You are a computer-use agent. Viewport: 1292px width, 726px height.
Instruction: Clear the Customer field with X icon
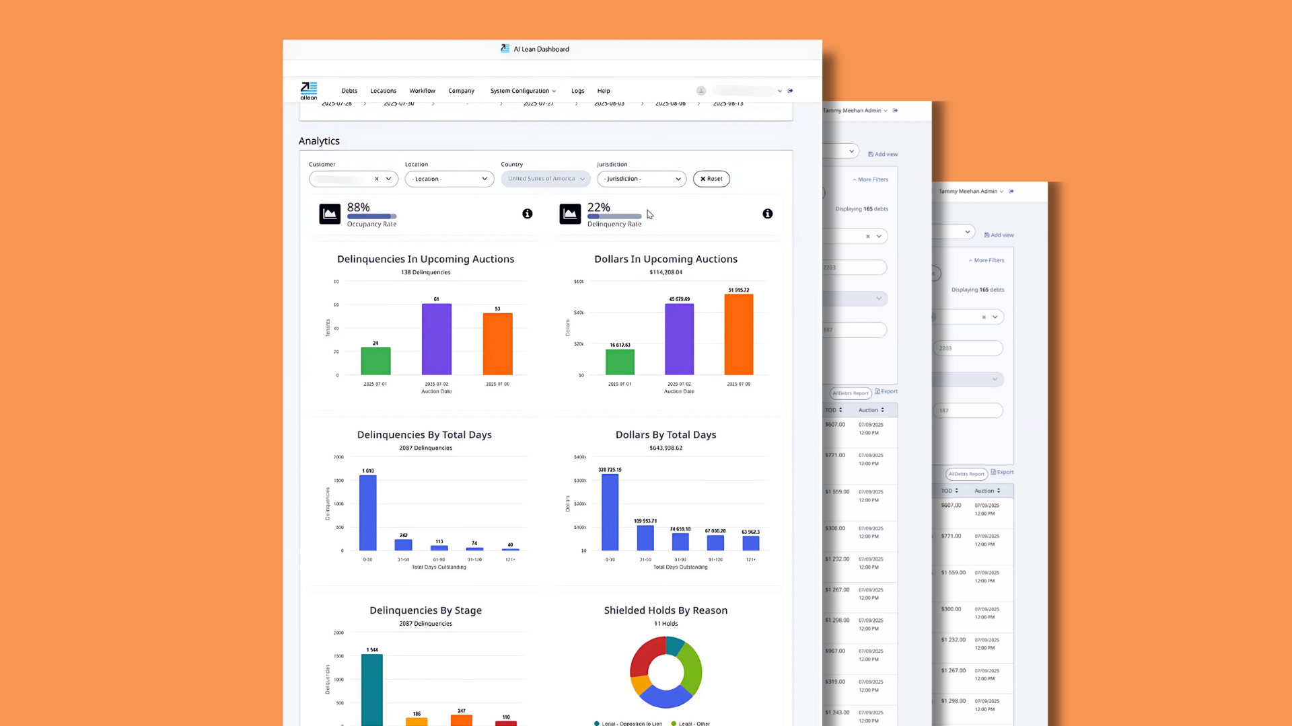pos(377,179)
